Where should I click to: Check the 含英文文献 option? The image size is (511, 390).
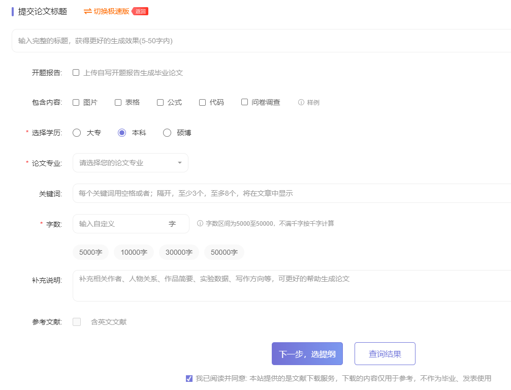76,321
